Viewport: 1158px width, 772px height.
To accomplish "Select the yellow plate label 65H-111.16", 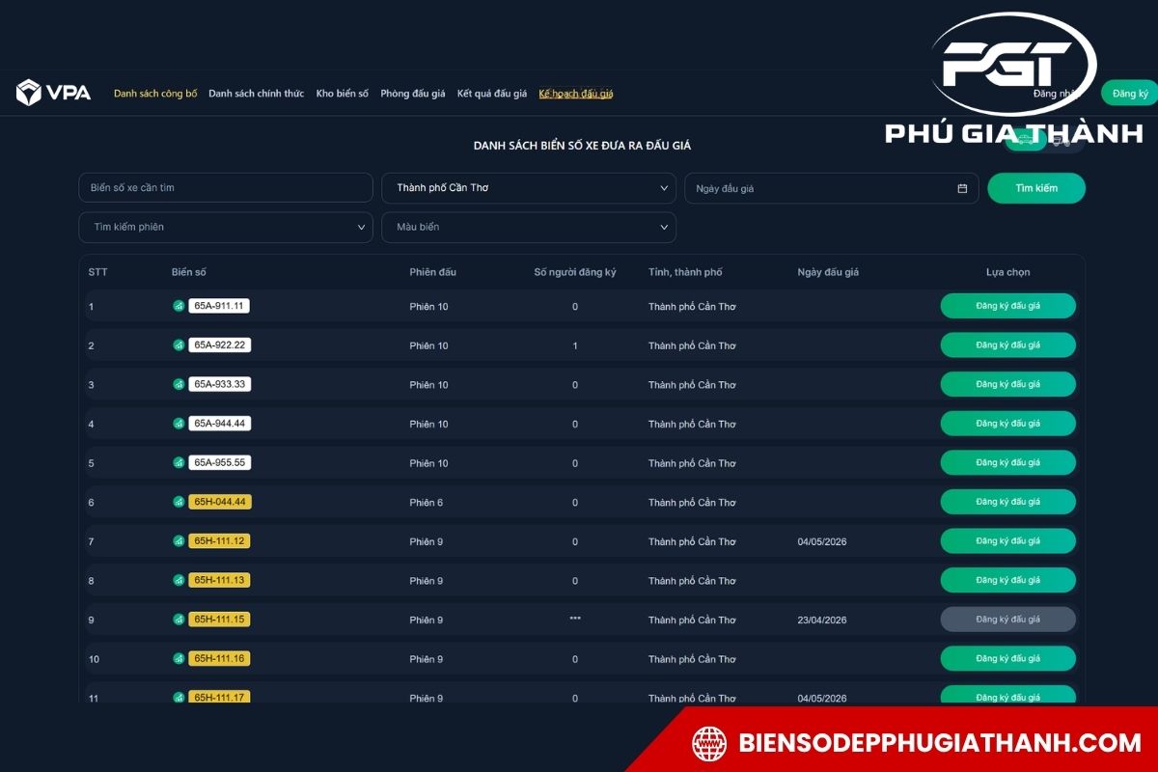I will click(219, 659).
